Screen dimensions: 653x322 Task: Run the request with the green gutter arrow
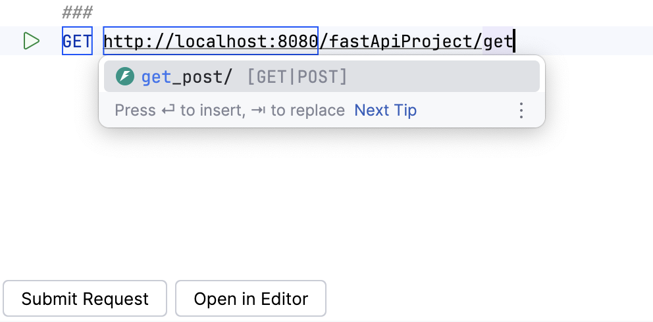(31, 41)
